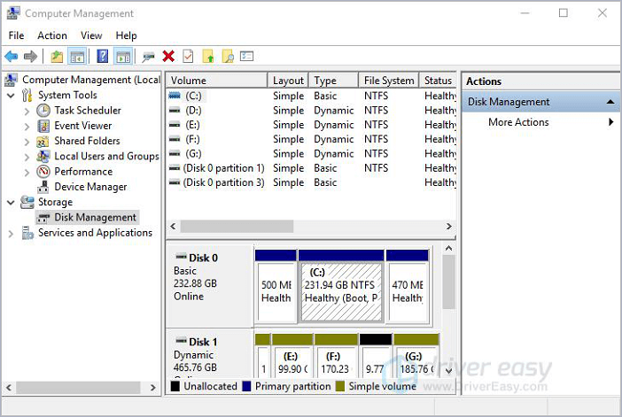Sort by the File System column header
This screenshot has width=622, height=417.
tap(387, 81)
